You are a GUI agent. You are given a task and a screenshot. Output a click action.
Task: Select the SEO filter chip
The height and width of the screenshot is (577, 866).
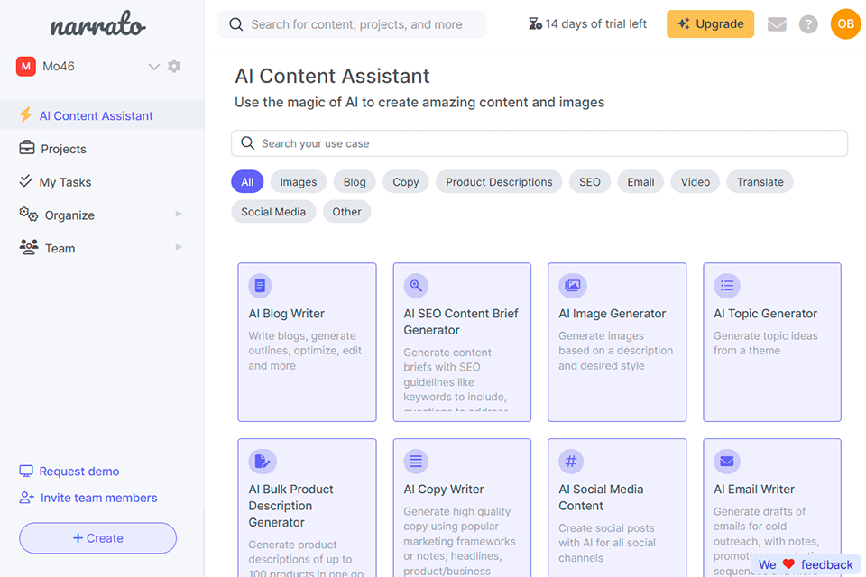click(589, 181)
